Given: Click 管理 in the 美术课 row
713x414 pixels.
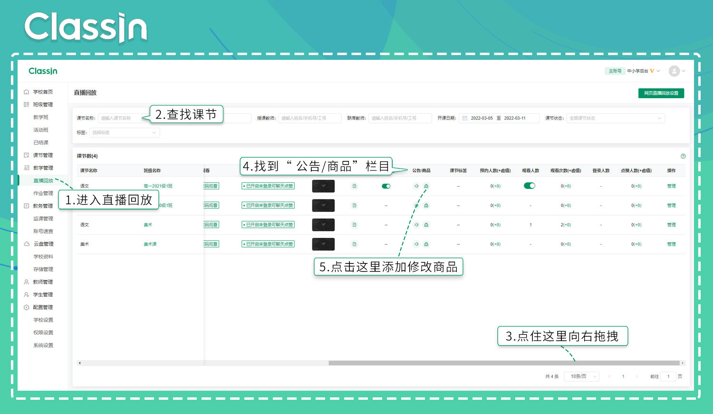Looking at the screenshot, I should pos(671,244).
